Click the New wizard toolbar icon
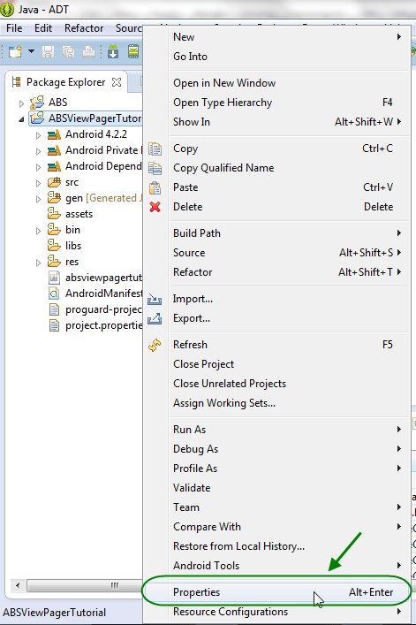The width and height of the screenshot is (416, 625). [x=16, y=52]
